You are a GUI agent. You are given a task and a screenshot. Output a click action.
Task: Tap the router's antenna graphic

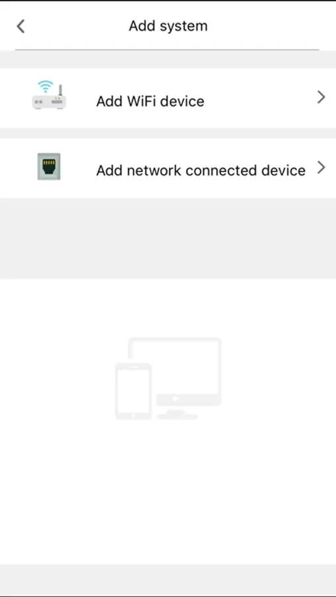(x=60, y=91)
